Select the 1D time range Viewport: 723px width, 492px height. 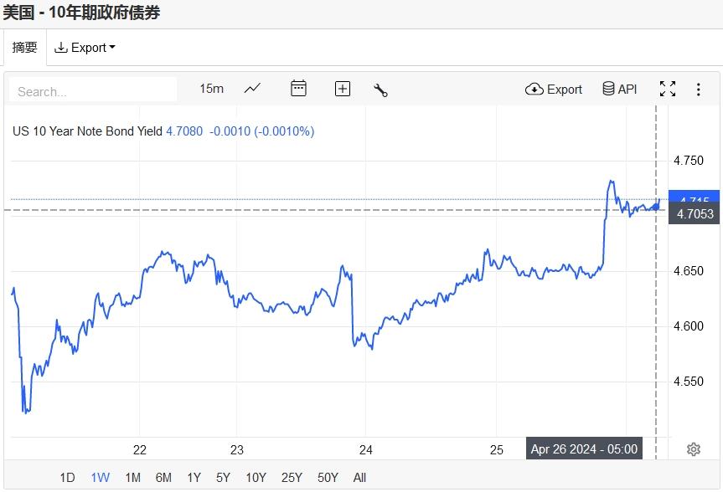(x=67, y=478)
